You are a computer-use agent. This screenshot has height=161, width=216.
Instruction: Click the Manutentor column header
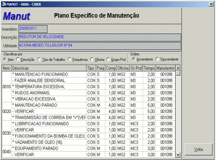pos(166,68)
